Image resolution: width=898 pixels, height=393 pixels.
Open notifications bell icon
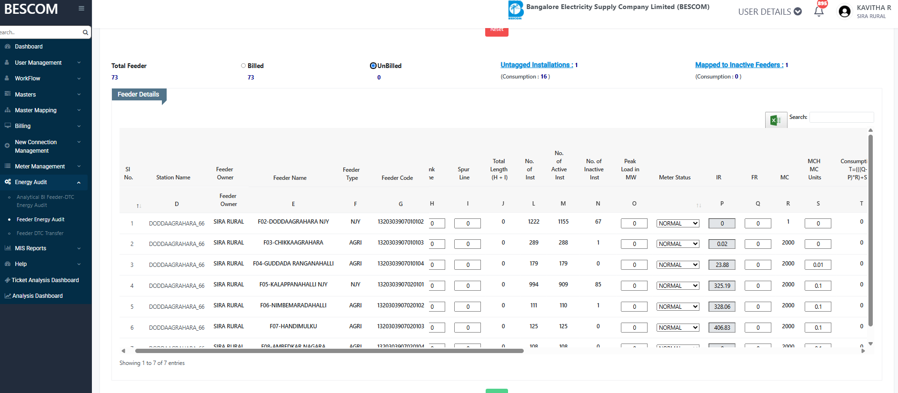click(x=819, y=12)
